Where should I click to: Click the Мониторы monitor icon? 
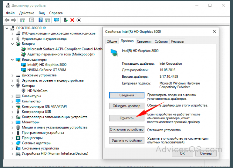18,122
